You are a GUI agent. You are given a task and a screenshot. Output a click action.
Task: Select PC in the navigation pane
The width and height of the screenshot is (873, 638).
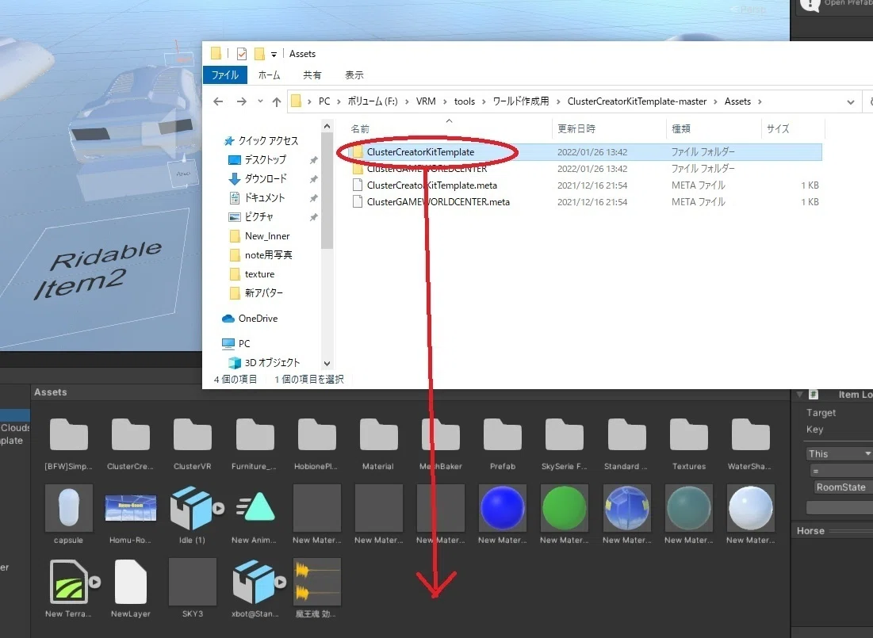point(244,343)
